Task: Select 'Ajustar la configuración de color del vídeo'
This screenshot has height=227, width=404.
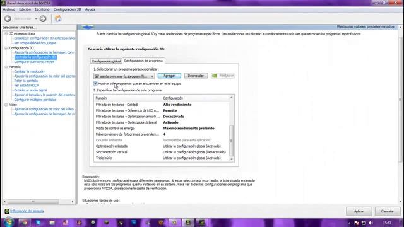Action: [x=44, y=109]
